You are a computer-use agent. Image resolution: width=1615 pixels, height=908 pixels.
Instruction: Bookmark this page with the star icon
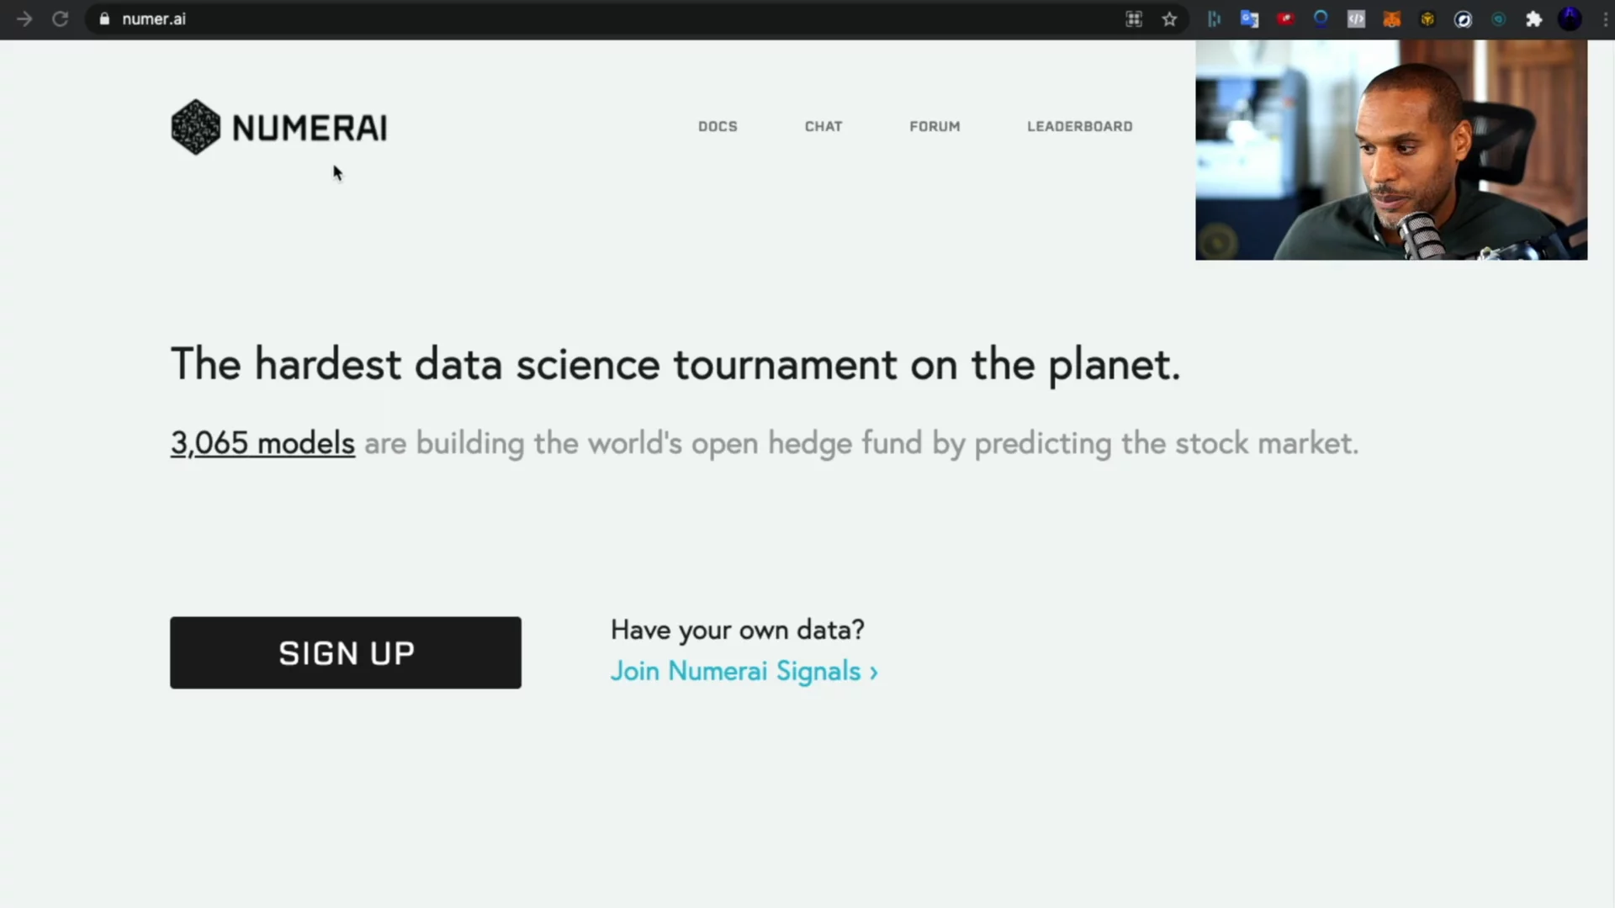coord(1169,18)
